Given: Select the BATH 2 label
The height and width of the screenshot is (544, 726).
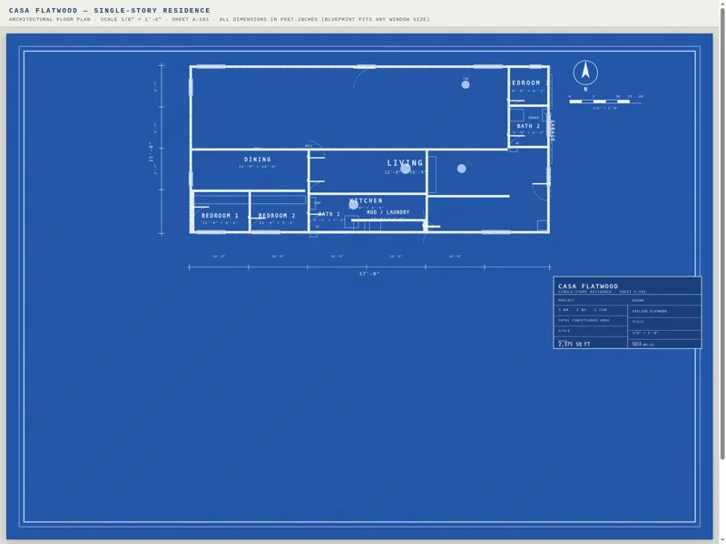Looking at the screenshot, I should [x=528, y=126].
